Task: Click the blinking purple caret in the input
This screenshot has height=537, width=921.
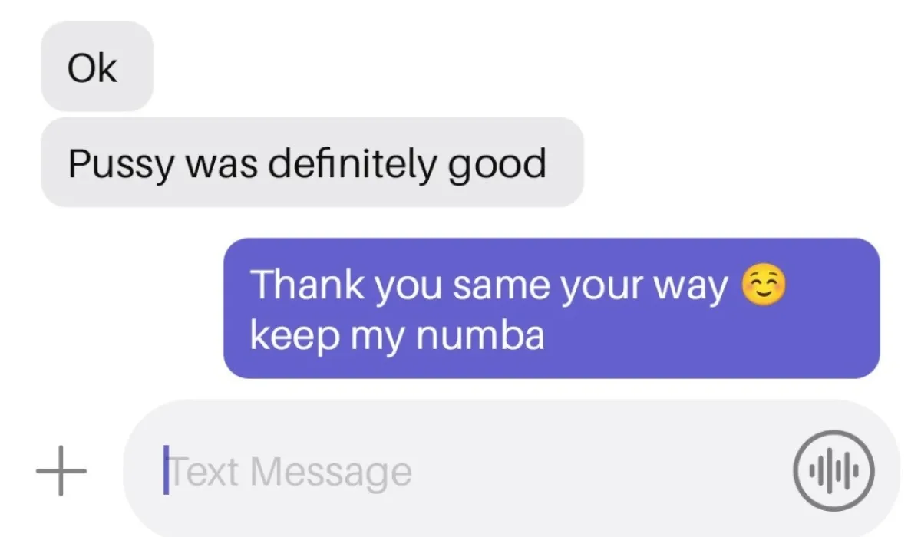Action: (x=166, y=469)
